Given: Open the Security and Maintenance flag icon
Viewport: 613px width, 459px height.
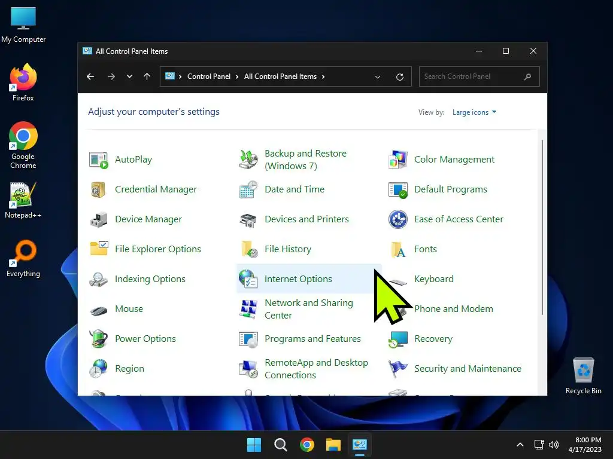Looking at the screenshot, I should (398, 369).
